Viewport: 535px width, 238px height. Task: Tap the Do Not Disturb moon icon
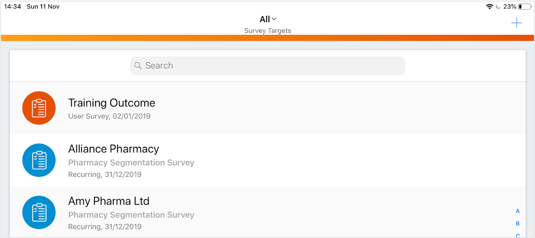tap(498, 6)
